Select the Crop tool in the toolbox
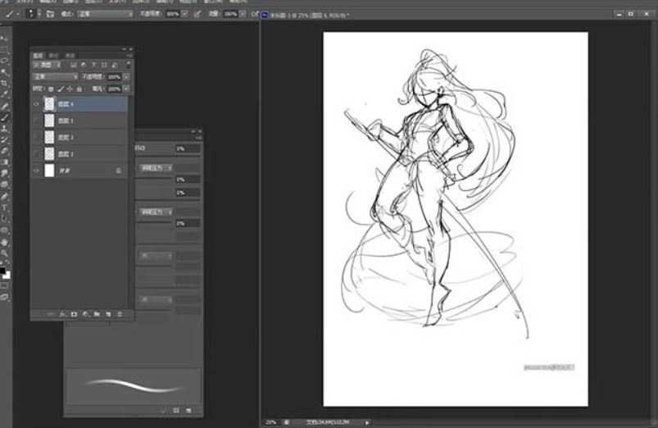 point(5,83)
